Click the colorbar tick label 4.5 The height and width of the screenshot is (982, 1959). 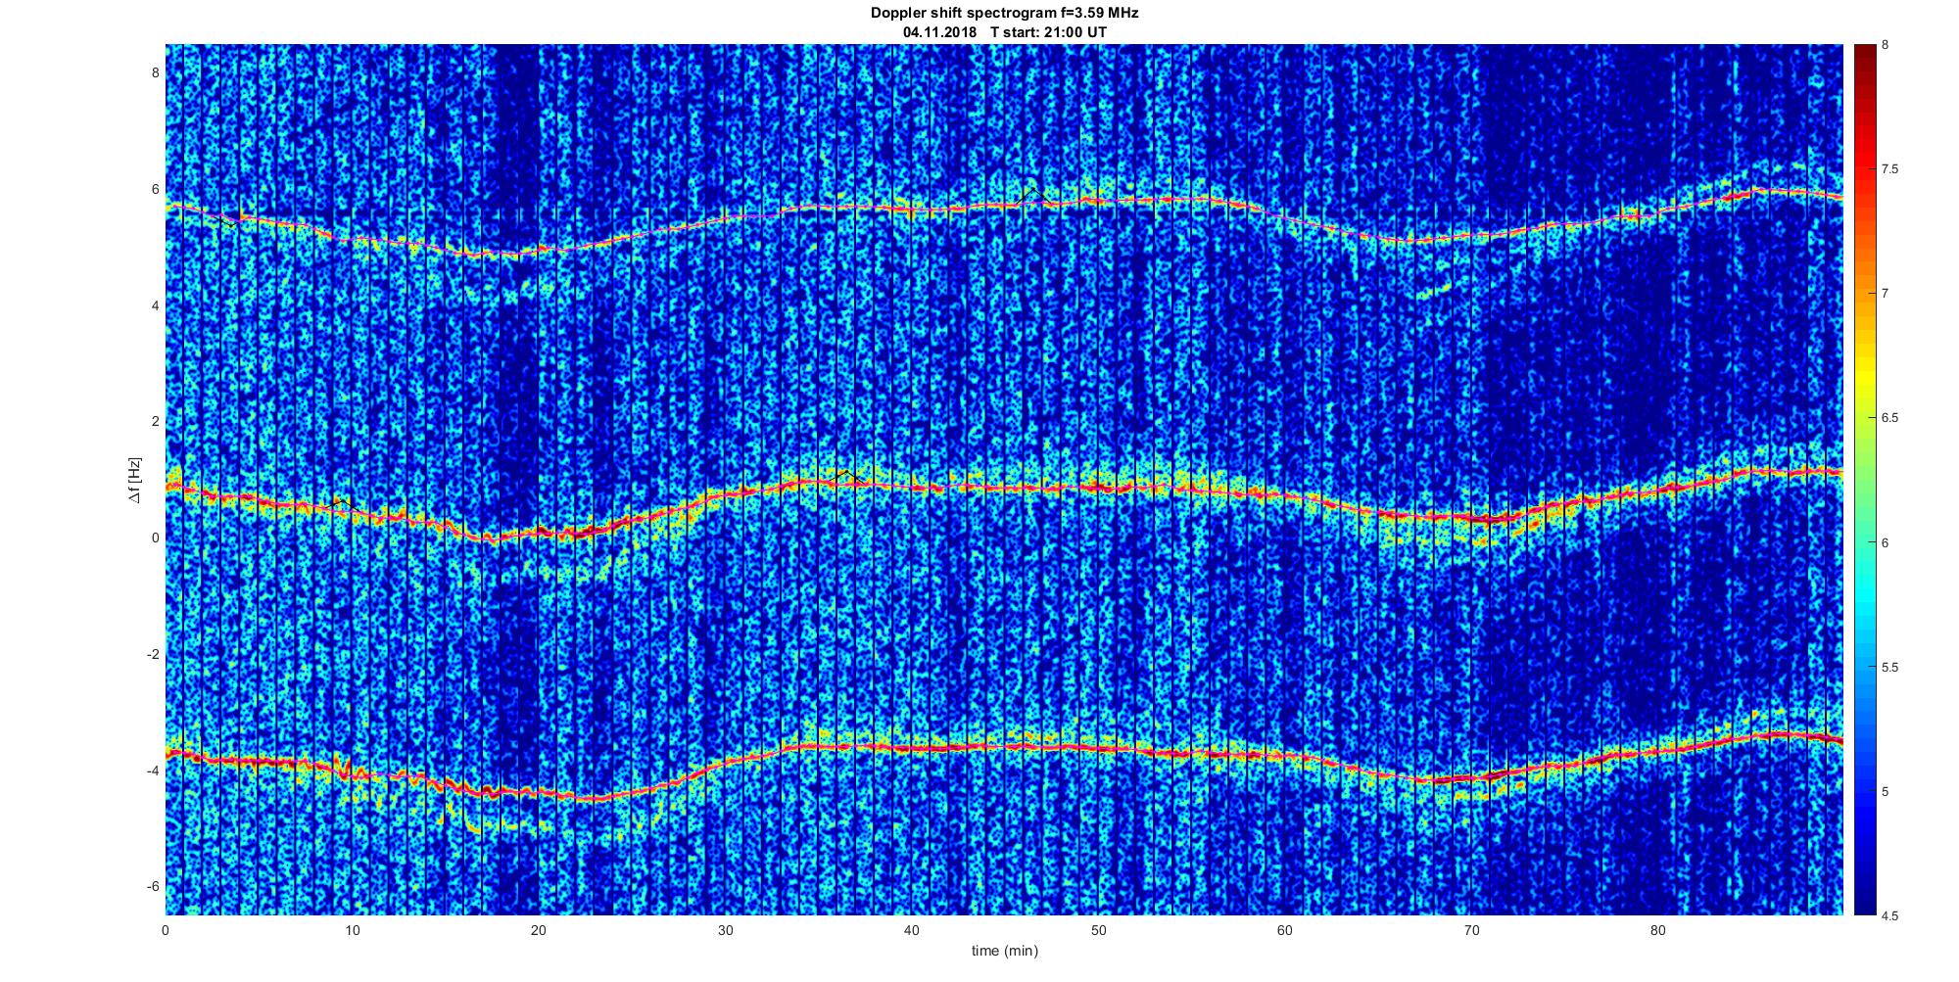[1890, 916]
